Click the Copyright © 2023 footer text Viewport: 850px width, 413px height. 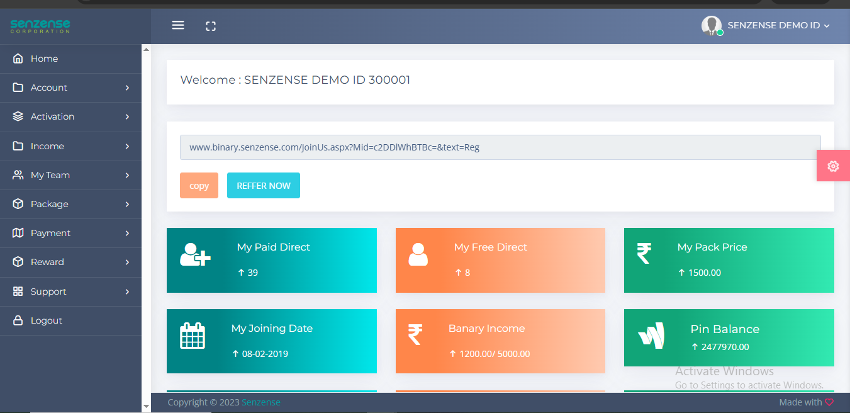203,402
